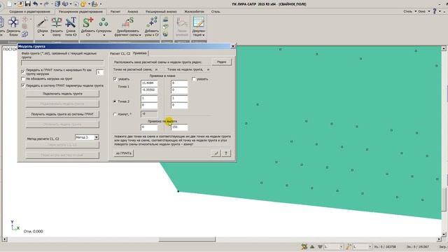Expand quick access toolbar customize arrow
This screenshot has width=448, height=252.
coord(101,4)
